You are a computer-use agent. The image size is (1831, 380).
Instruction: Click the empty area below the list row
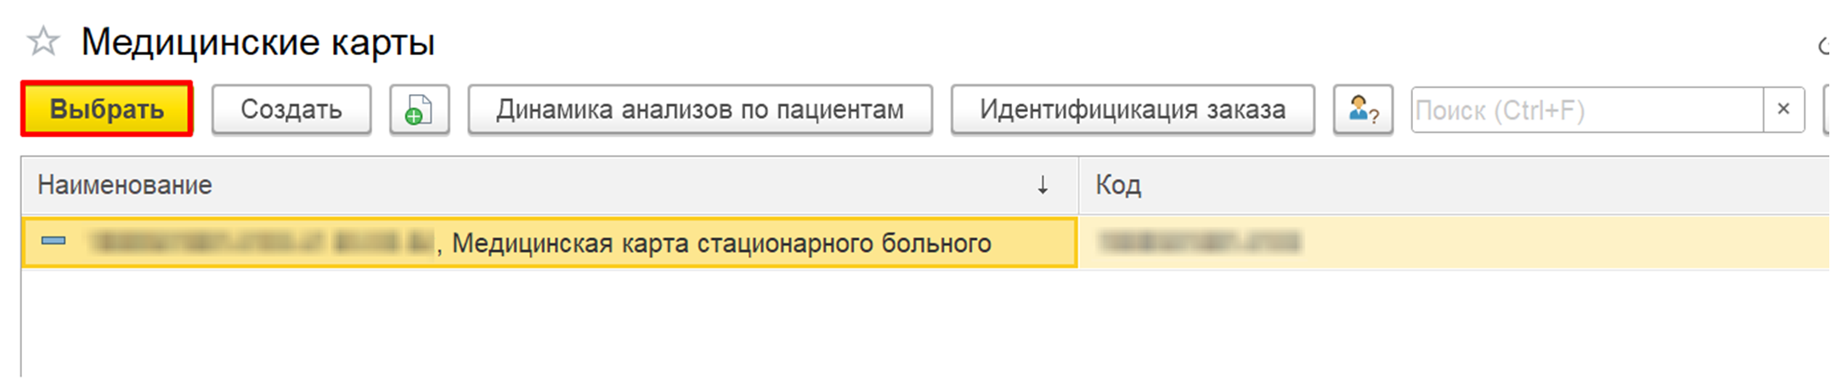click(x=925, y=324)
